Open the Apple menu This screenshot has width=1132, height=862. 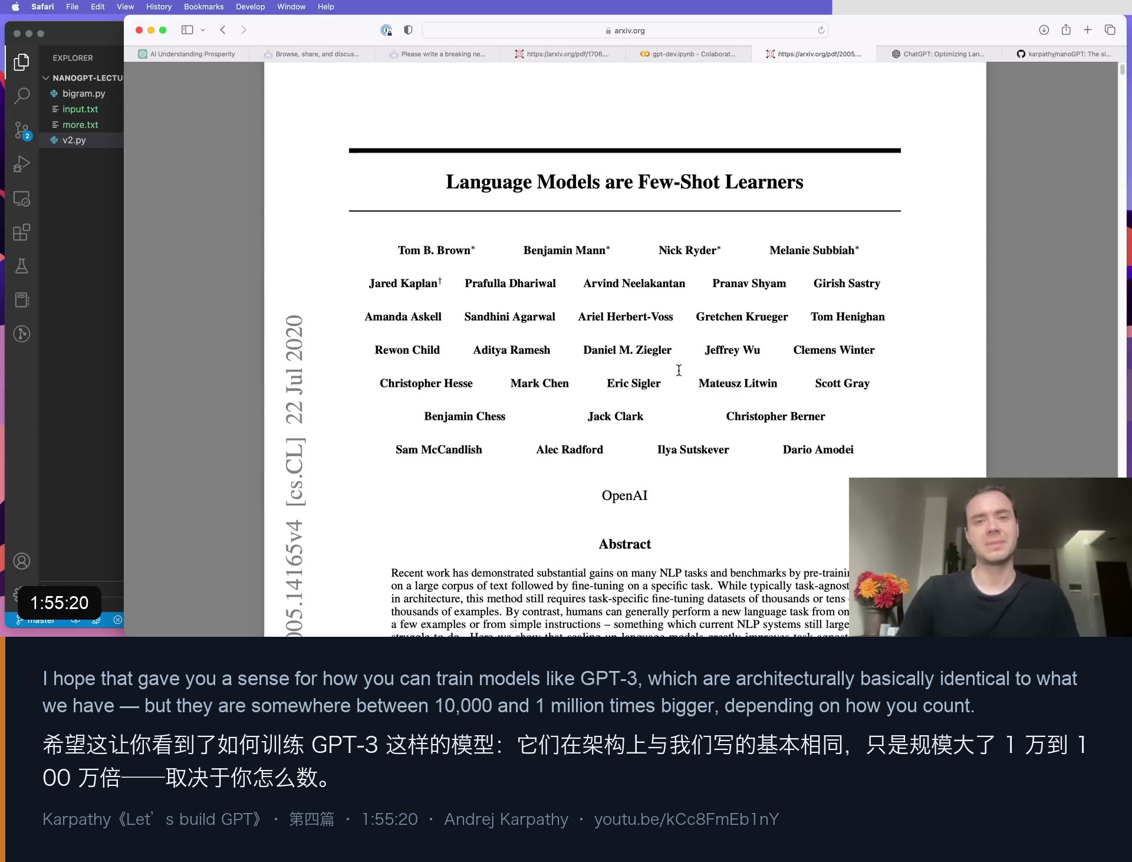pos(15,7)
